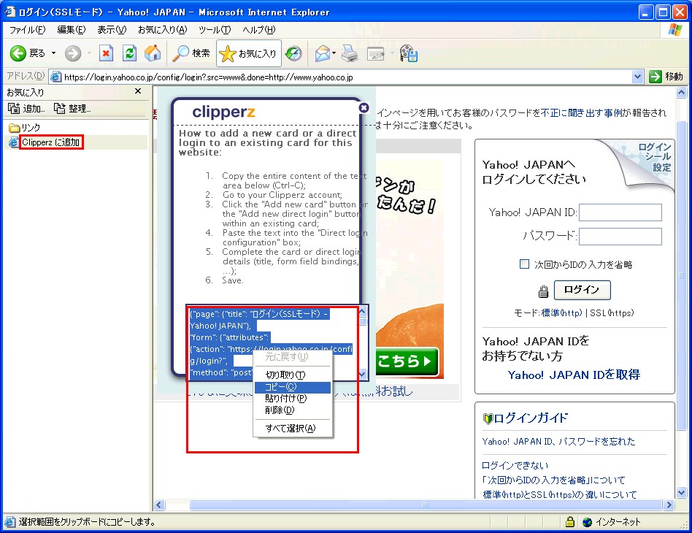This screenshot has height=533, width=692.
Task: Click the horizontal scrollbar left arrow
Action: click(159, 505)
